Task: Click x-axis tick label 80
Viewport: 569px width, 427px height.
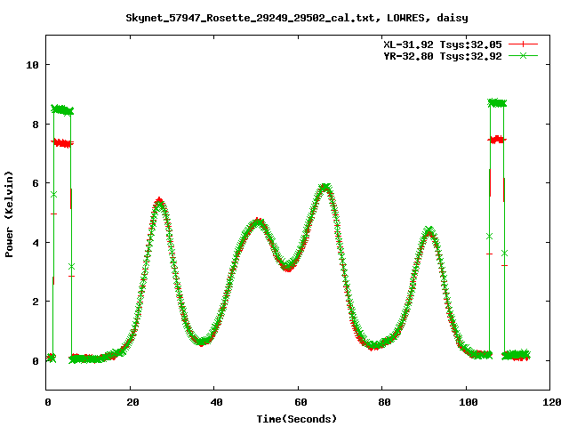Action: click(384, 402)
